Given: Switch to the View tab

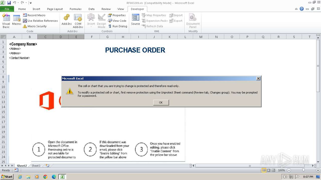Looking at the screenshot, I should 121,9.
